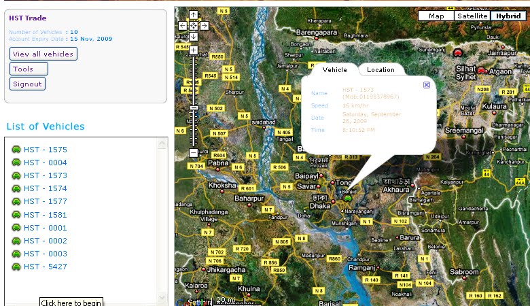The image size is (530, 306).
Task: Click green car icon beside HST - 0001
Action: (x=16, y=228)
